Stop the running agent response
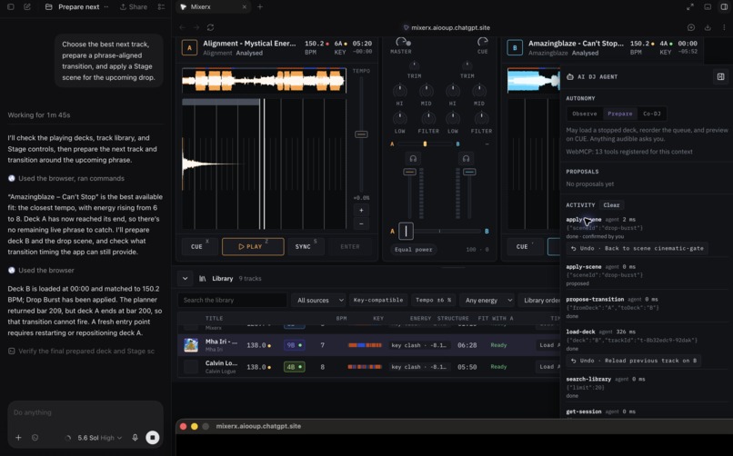 [153, 437]
